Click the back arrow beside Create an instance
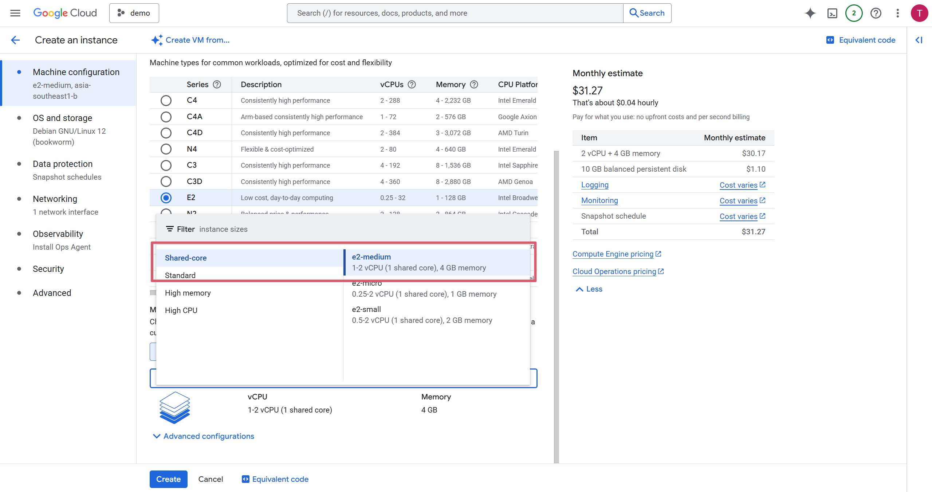Screen dimensions: 932x492 pyautogui.click(x=15, y=40)
